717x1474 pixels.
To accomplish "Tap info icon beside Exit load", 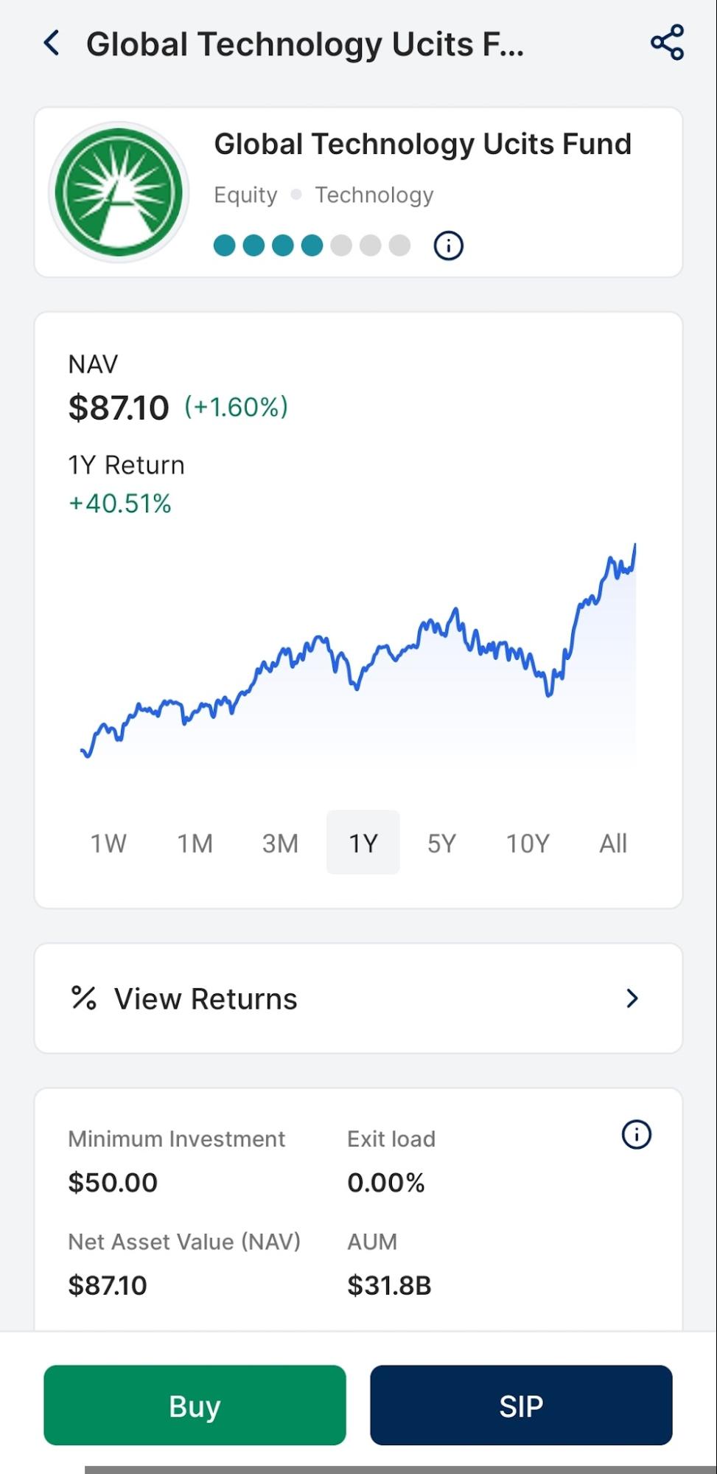I will click(x=637, y=1135).
